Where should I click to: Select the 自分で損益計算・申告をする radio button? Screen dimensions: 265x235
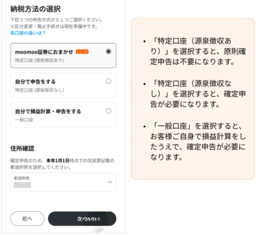click(108, 111)
